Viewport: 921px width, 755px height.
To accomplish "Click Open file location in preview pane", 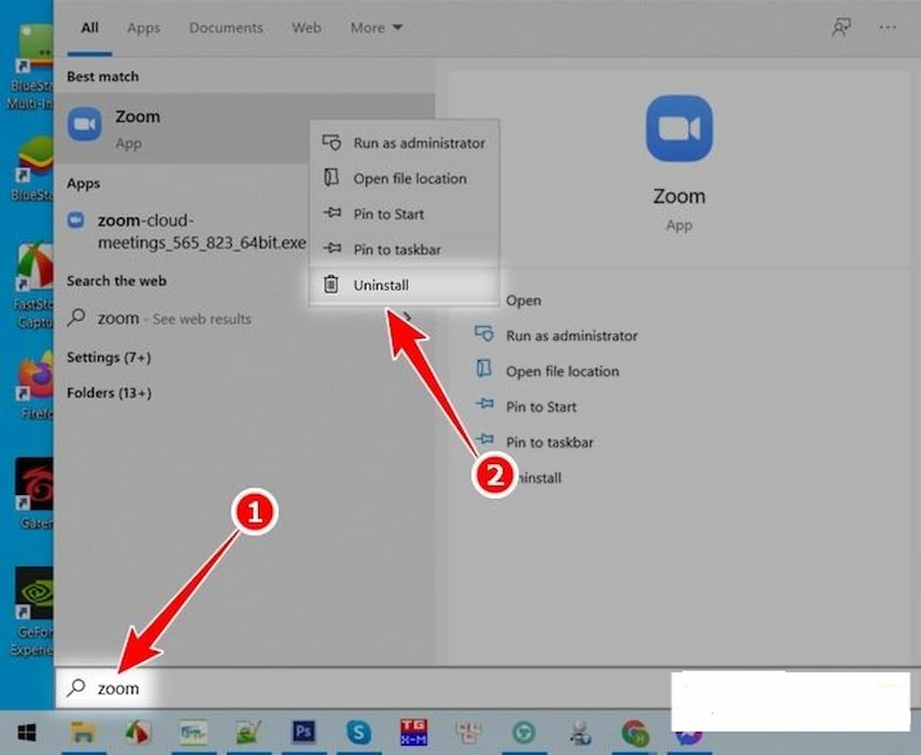I will pyautogui.click(x=562, y=371).
